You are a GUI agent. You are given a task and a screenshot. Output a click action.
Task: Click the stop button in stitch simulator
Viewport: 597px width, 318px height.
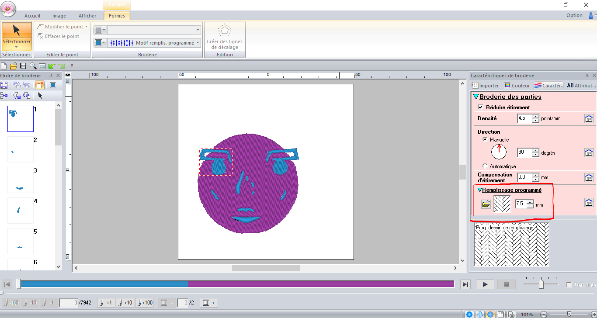(507, 284)
